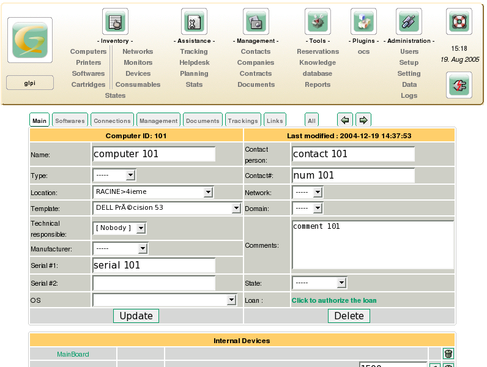
Task: Open Reports under Tools
Action: pos(318,84)
